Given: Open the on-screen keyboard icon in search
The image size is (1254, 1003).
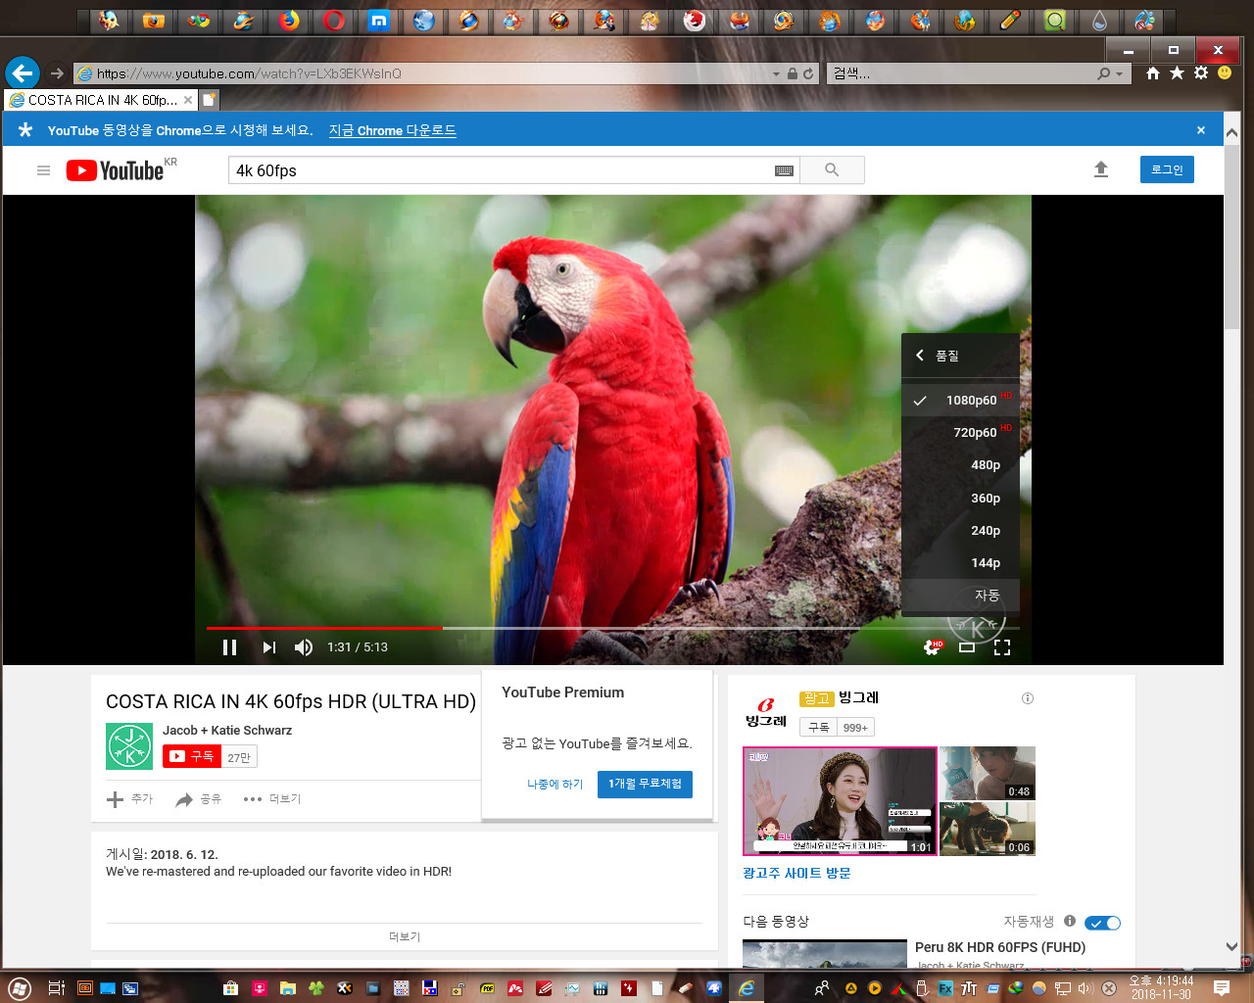Looking at the screenshot, I should (x=784, y=170).
